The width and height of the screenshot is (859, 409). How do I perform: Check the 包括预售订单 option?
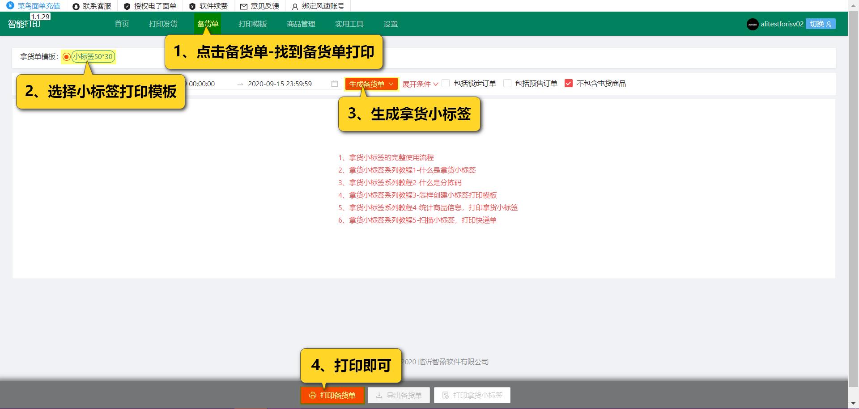[507, 83]
